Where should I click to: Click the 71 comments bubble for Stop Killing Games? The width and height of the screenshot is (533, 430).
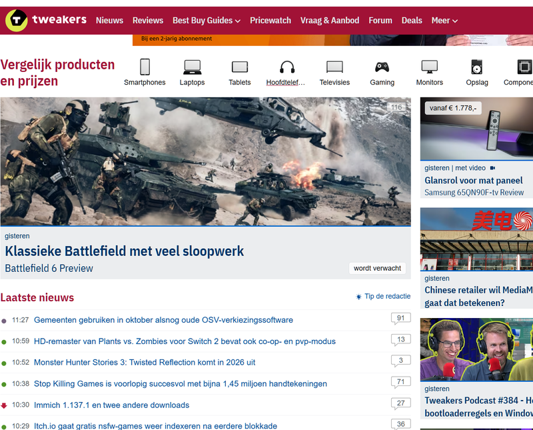pyautogui.click(x=401, y=383)
